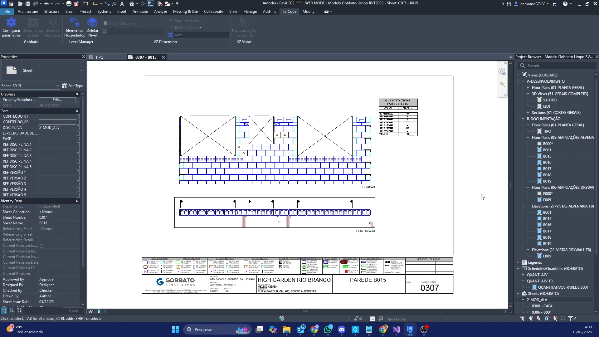Screen dimensions: 599x337
Task: Click Visibility/Graphics Edit button
Action: pyautogui.click(x=57, y=100)
